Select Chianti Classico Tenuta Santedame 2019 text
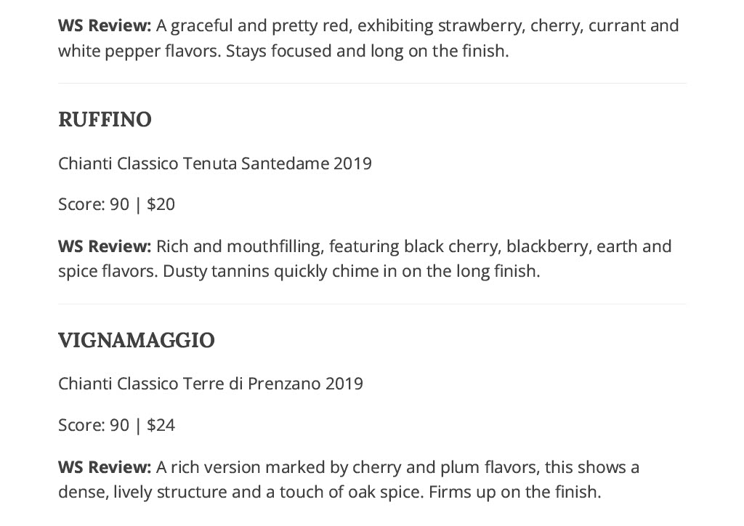Image resolution: width=744 pixels, height=526 pixels. [215, 163]
